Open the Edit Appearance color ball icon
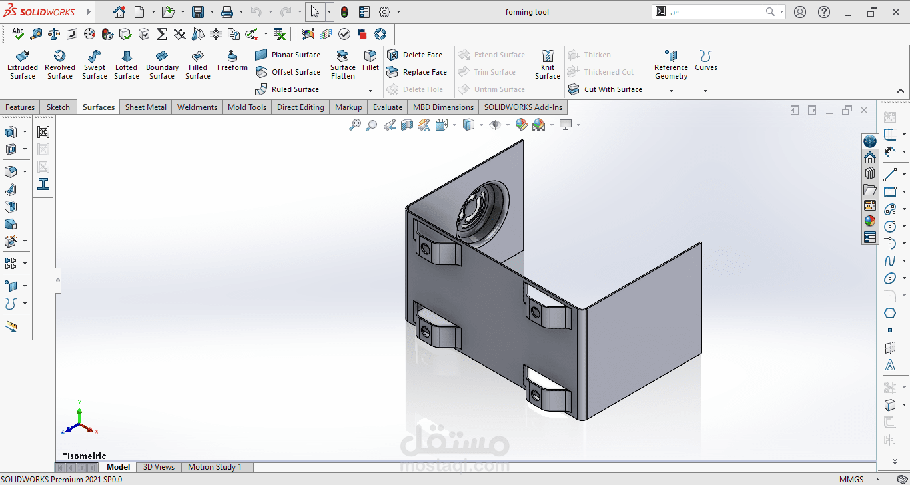The image size is (910, 485). coord(522,125)
